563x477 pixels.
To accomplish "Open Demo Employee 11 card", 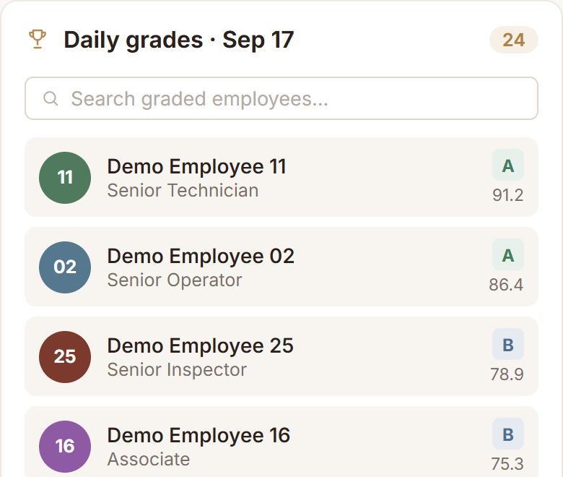I will (281, 177).
